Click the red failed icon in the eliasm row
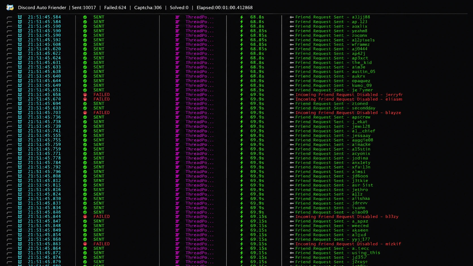The image size is (473, 266). [x=85, y=99]
